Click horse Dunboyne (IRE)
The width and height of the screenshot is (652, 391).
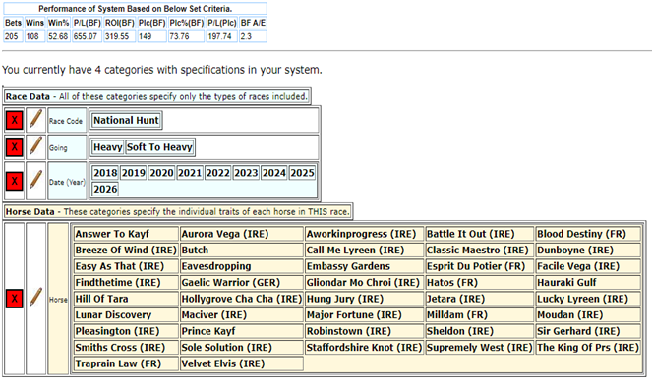point(588,251)
